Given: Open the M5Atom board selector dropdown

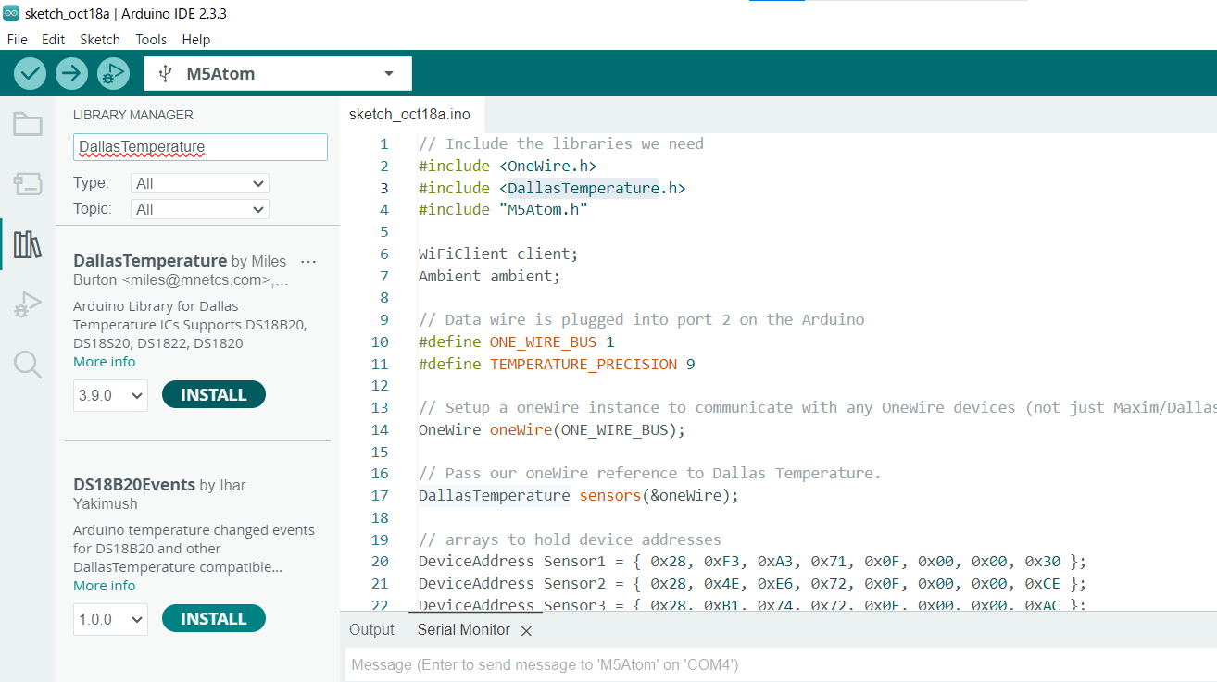Looking at the screenshot, I should (x=278, y=73).
